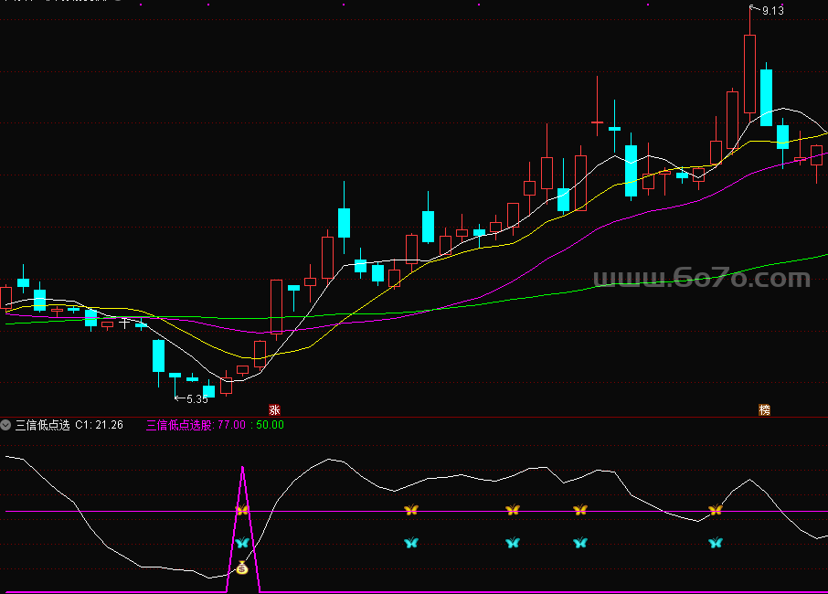
Task: Click the orange 榜 marker icon
Action: click(764, 409)
